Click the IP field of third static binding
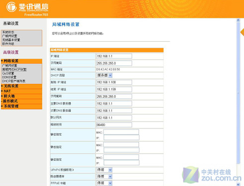 121,163
